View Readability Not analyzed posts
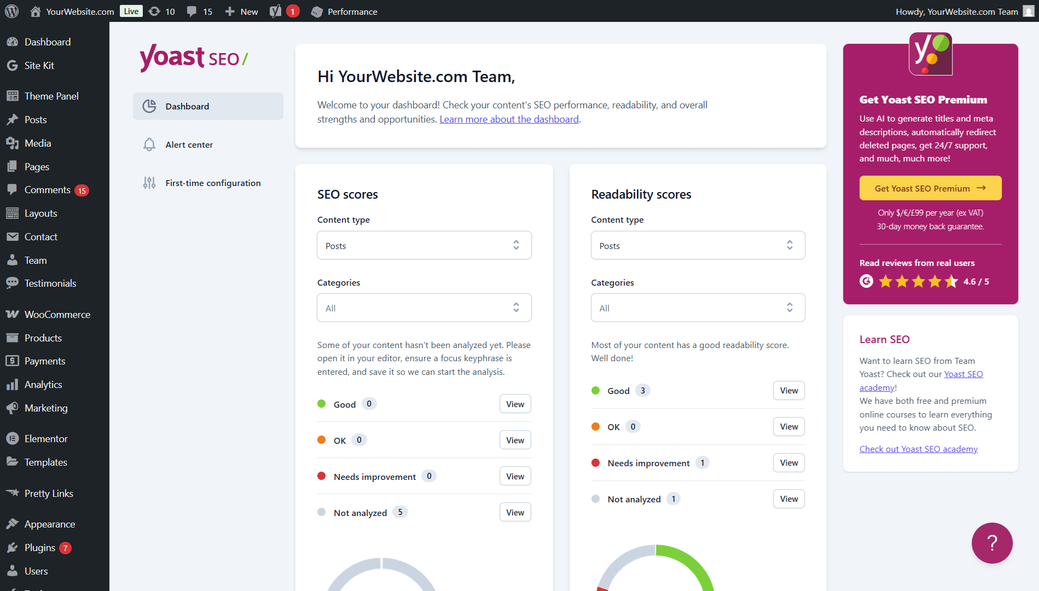1039x591 pixels. pyautogui.click(x=788, y=499)
